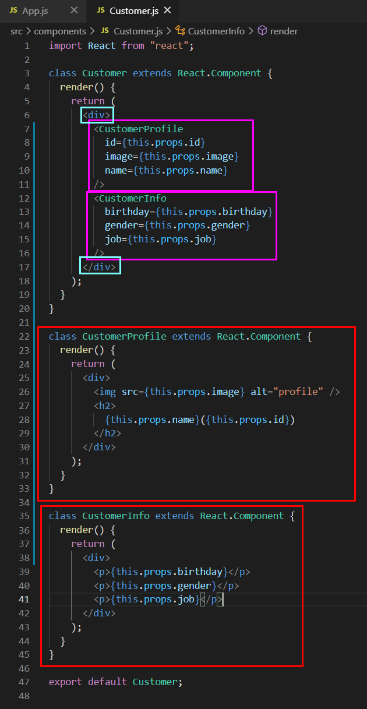This screenshot has height=709, width=367.
Task: Click alt="profile" attribute on line 26
Action: pyautogui.click(x=287, y=392)
